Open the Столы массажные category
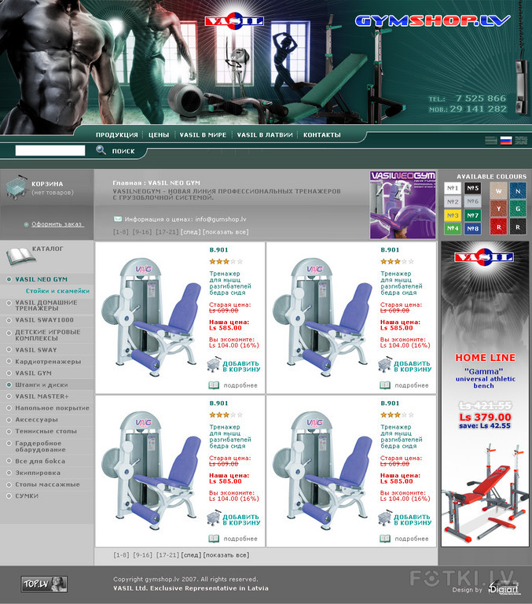Image resolution: width=532 pixels, height=604 pixels. [47, 484]
